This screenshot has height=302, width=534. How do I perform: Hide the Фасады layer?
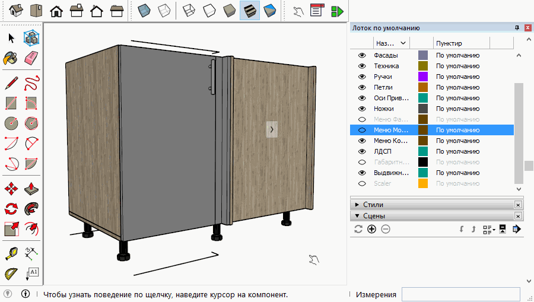tap(362, 55)
